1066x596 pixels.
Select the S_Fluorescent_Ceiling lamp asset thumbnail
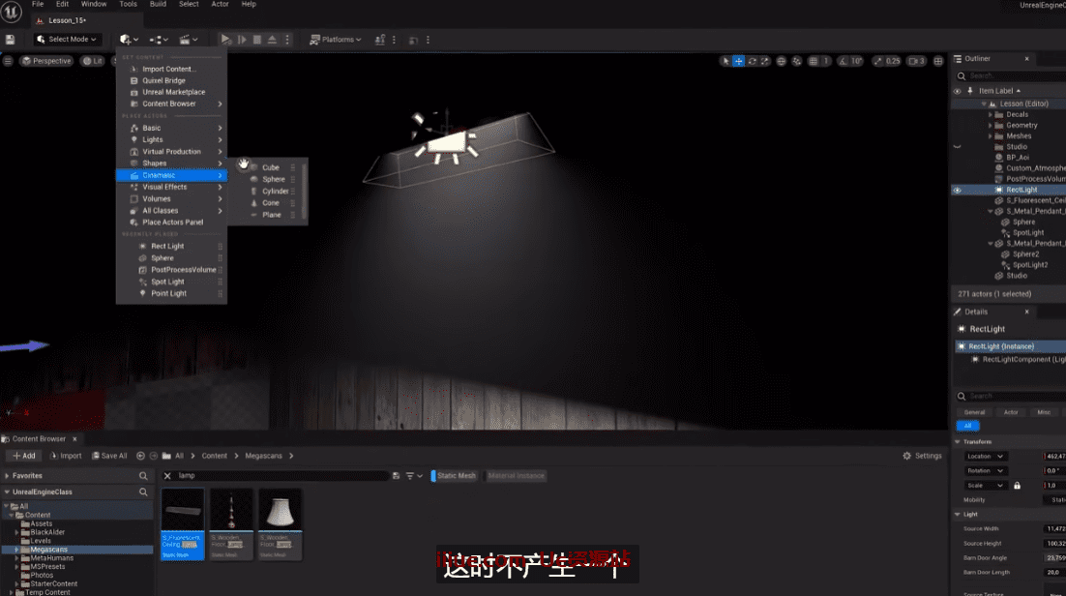(182, 522)
